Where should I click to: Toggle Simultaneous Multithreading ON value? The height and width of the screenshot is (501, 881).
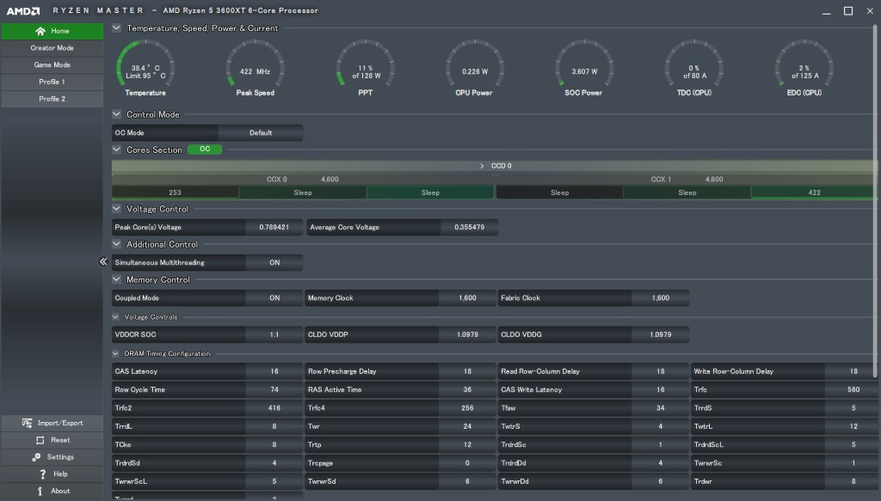pyautogui.click(x=274, y=263)
